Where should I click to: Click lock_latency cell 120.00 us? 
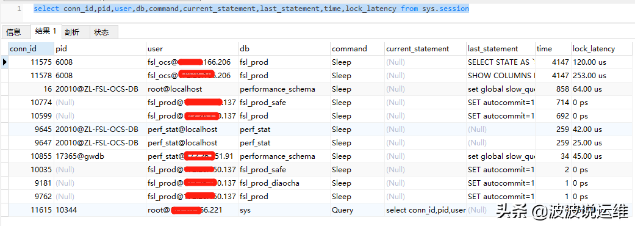coord(603,62)
